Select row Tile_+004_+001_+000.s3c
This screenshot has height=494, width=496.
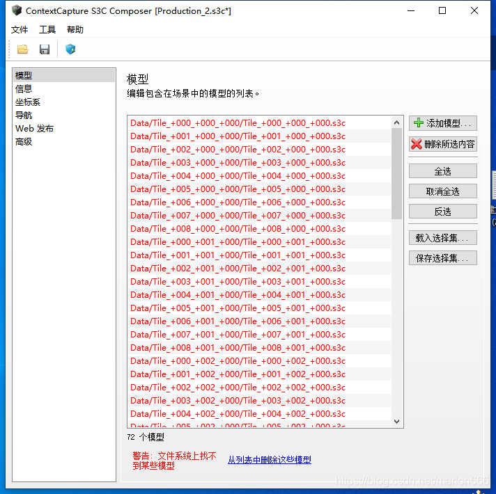click(x=259, y=295)
